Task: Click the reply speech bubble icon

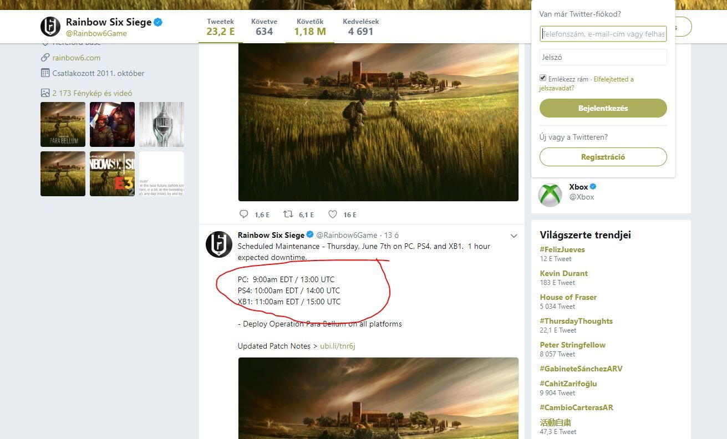Action: tap(243, 214)
